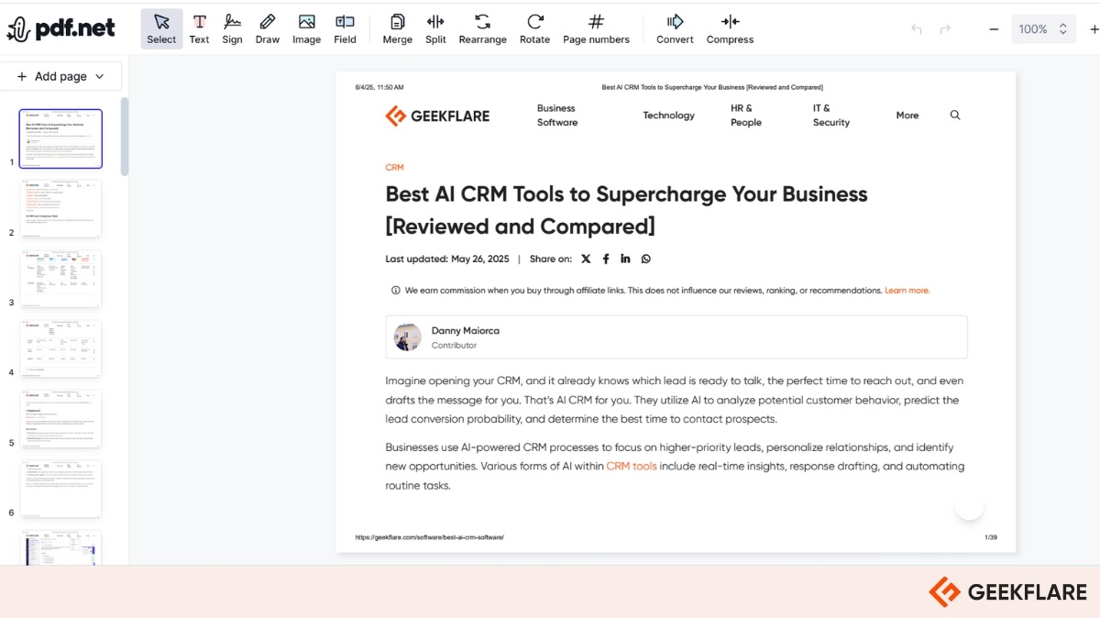
Task: Click the geekflare.com footer URL
Action: point(430,537)
